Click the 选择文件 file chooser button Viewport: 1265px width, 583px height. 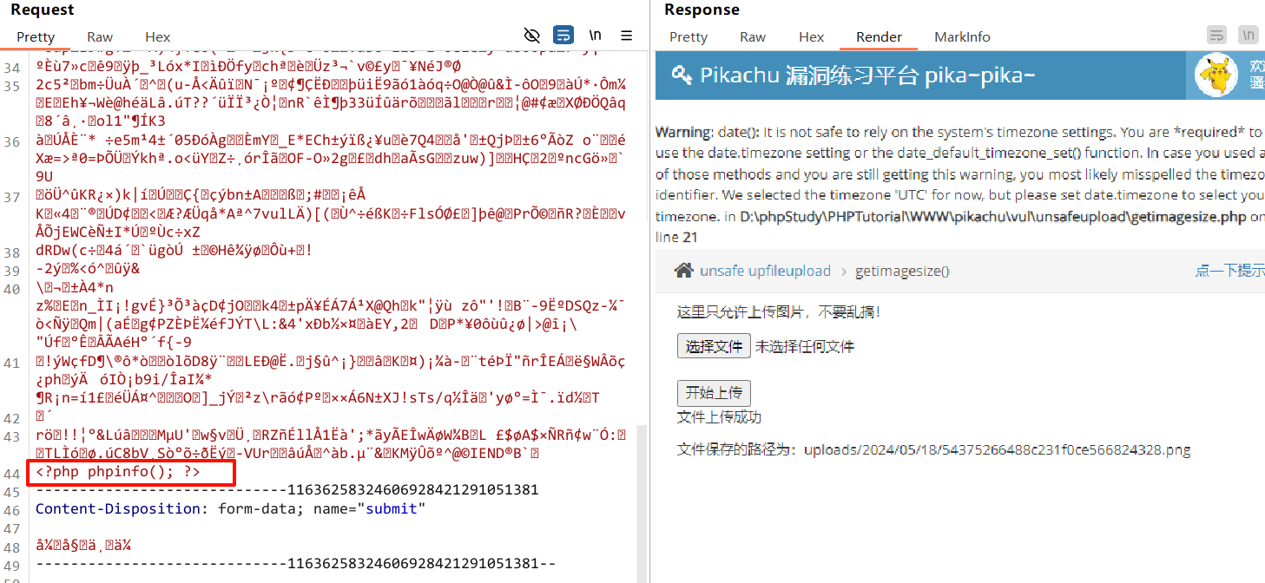click(x=714, y=346)
